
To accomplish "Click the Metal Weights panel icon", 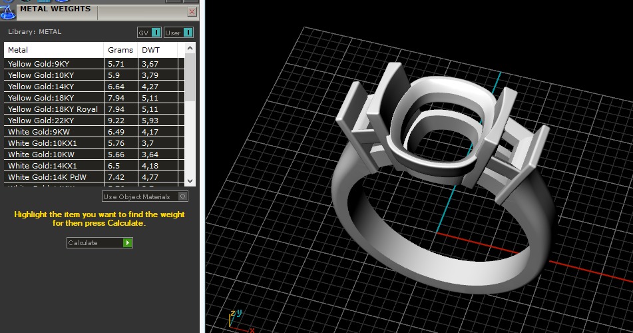I will point(8,12).
